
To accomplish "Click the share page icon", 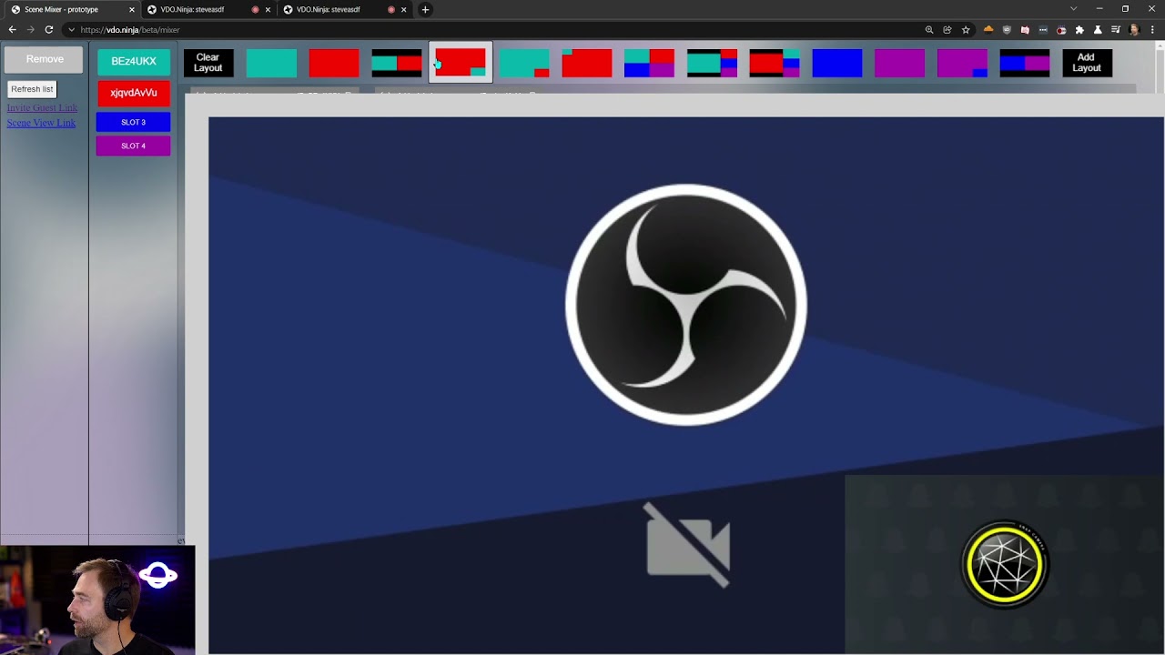I will (947, 30).
